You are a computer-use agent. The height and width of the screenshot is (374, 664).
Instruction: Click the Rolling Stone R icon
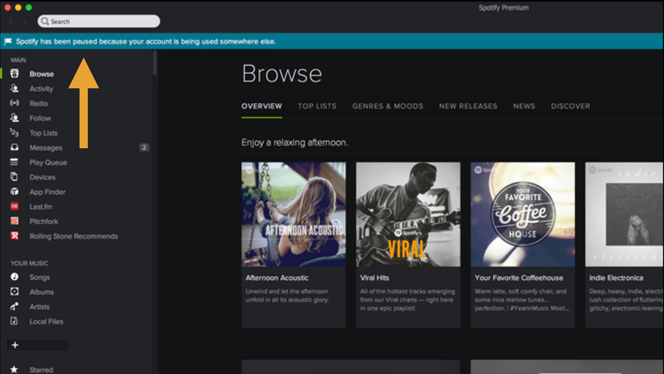pos(14,236)
